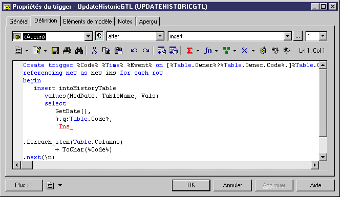Open Find with the binoculars icon
This screenshot has width=340, height=197.
click(79, 51)
